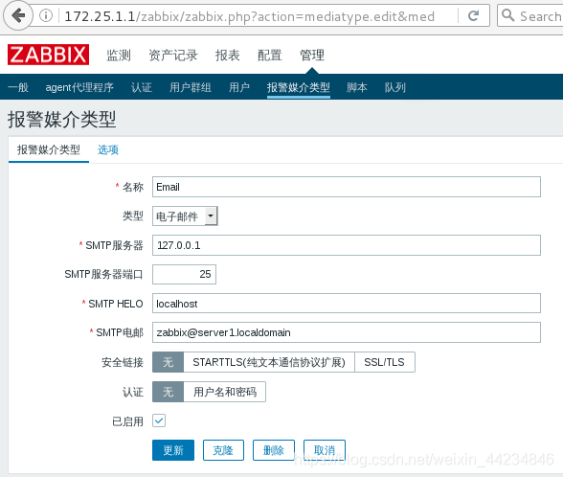
Task: Click the 克隆 clone button
Action: coord(223,450)
